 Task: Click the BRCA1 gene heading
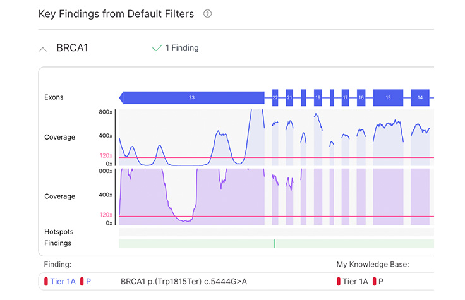[x=72, y=48]
